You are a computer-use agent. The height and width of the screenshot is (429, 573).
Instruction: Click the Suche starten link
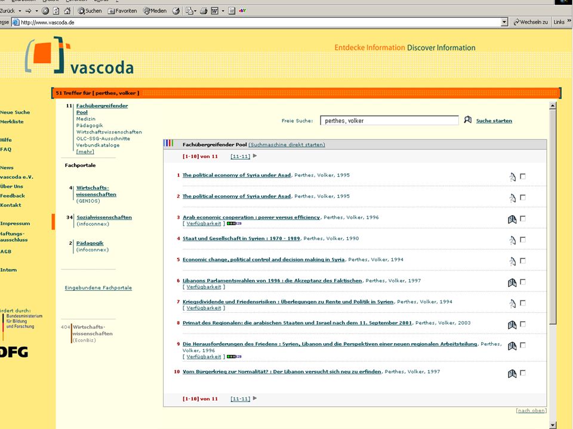pos(494,121)
